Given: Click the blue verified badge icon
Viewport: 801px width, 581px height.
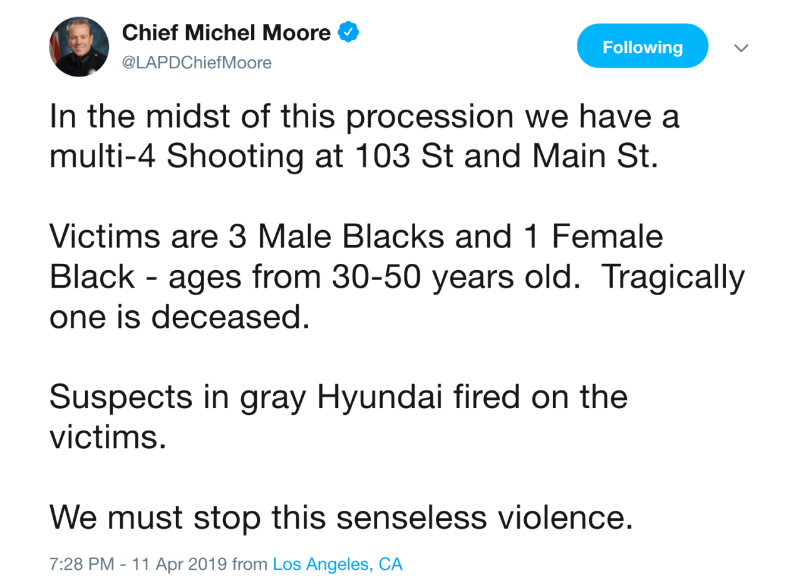Looking at the screenshot, I should [x=348, y=32].
